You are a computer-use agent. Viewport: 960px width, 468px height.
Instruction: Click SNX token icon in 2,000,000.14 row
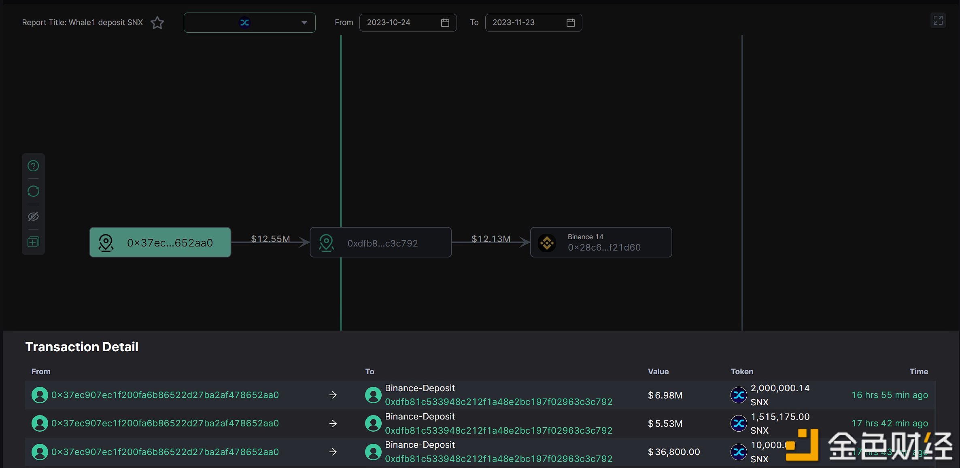tap(739, 395)
